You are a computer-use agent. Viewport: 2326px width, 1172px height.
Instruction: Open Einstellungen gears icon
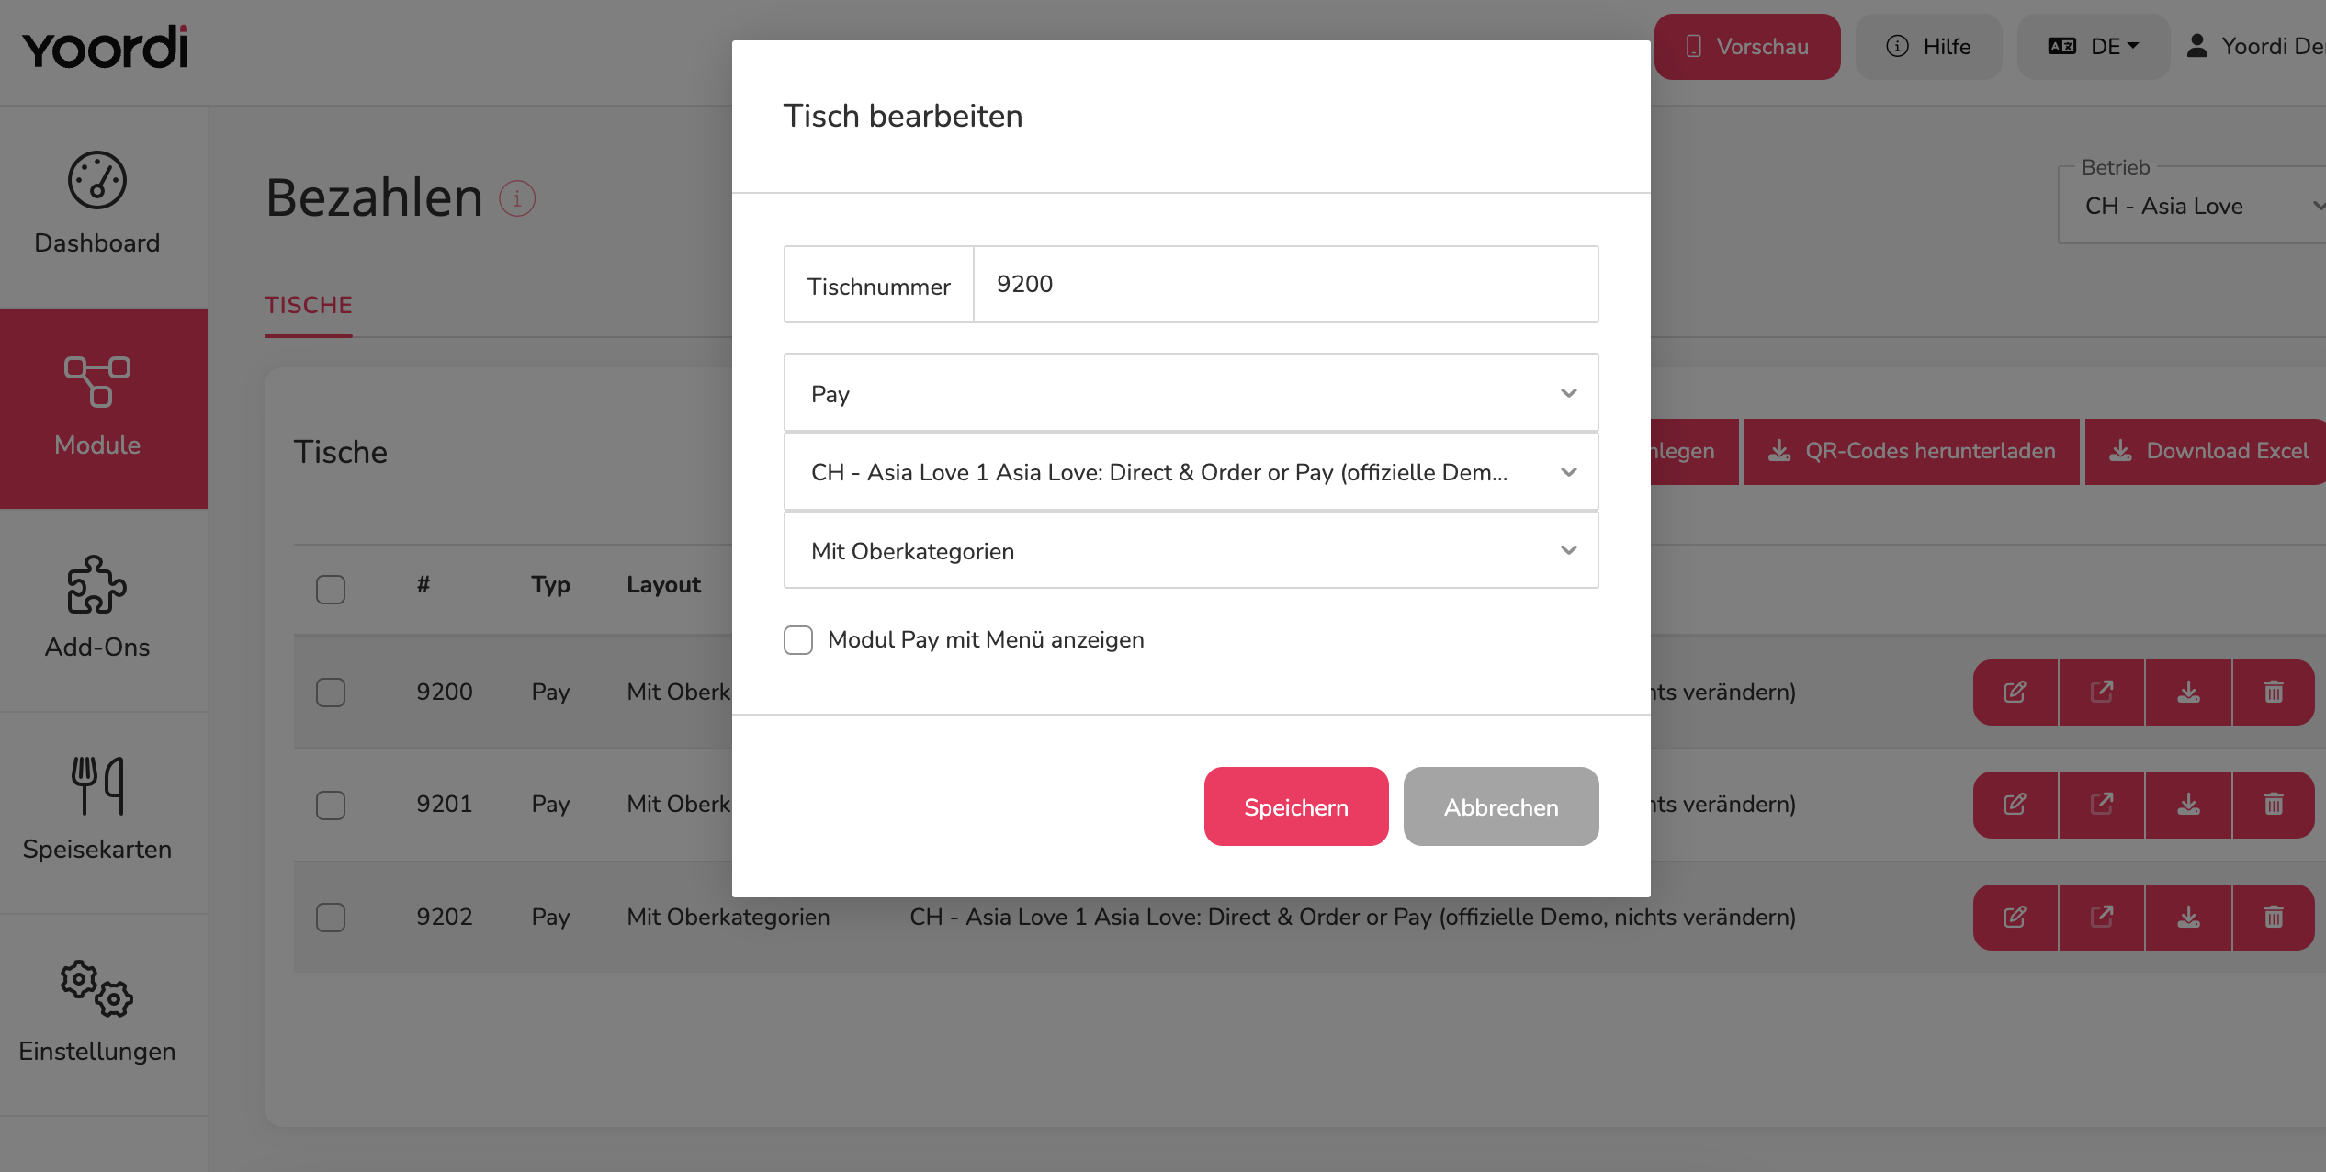click(97, 989)
